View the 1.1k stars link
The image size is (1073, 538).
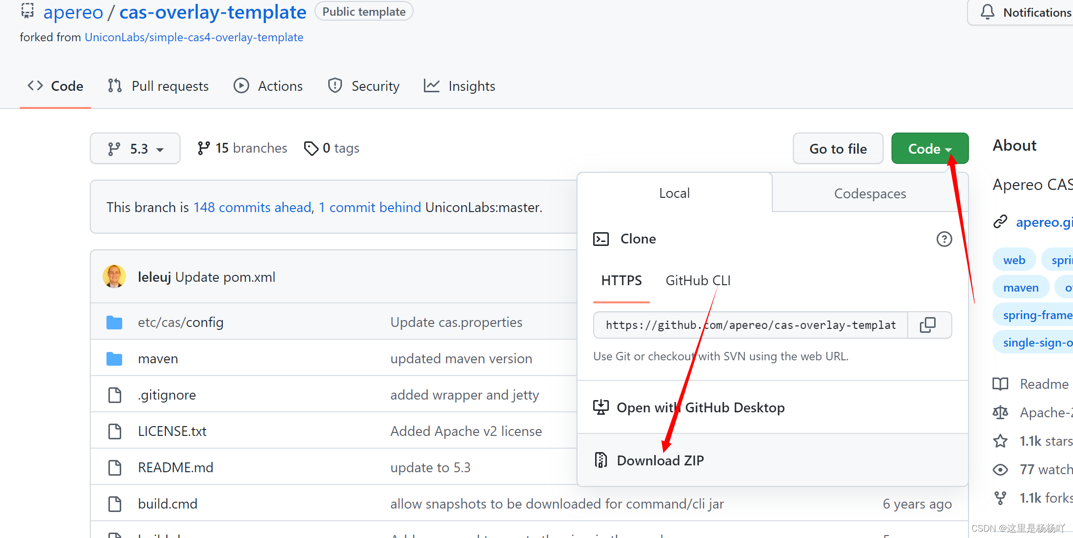(x=1032, y=441)
